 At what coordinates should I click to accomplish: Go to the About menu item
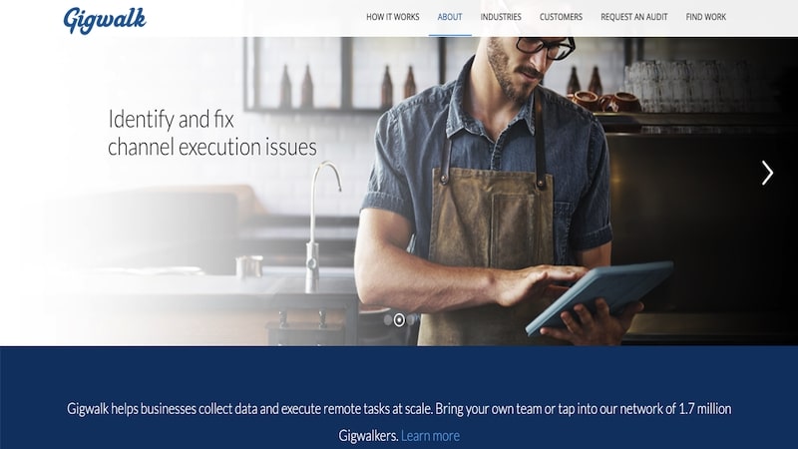click(450, 17)
